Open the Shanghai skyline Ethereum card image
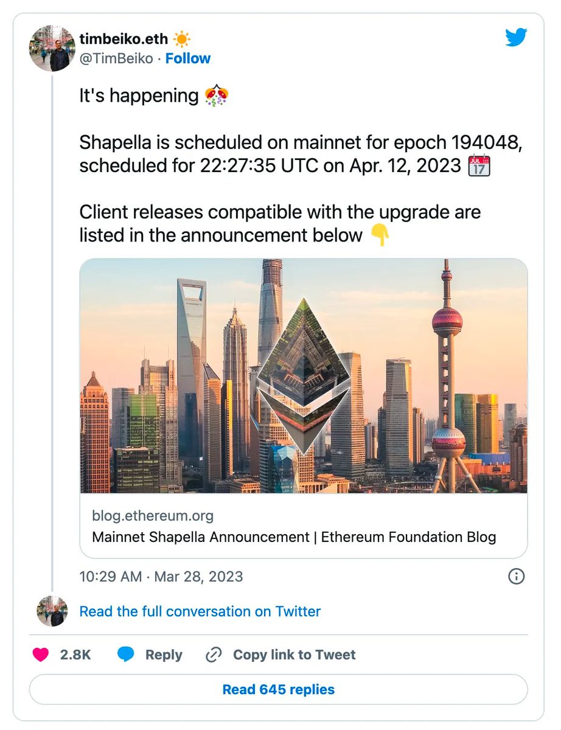 coord(304,375)
